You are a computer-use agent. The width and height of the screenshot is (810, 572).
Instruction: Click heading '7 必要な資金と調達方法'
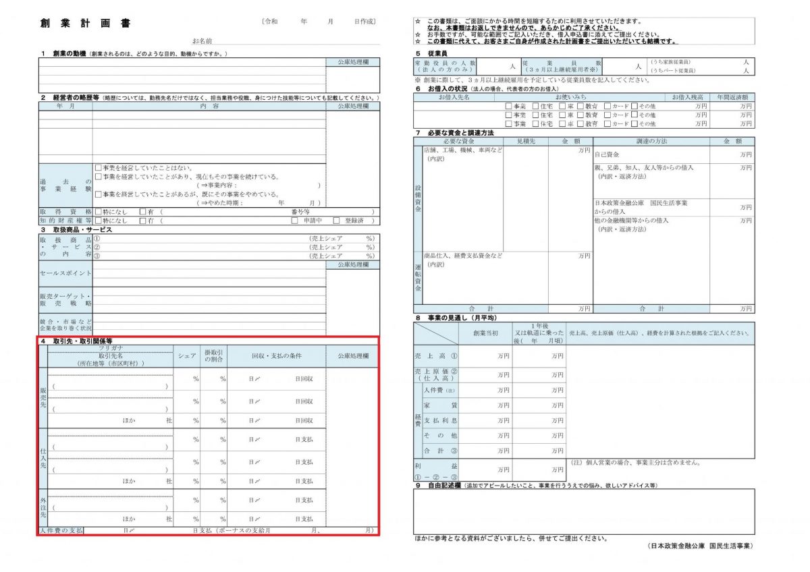click(455, 132)
